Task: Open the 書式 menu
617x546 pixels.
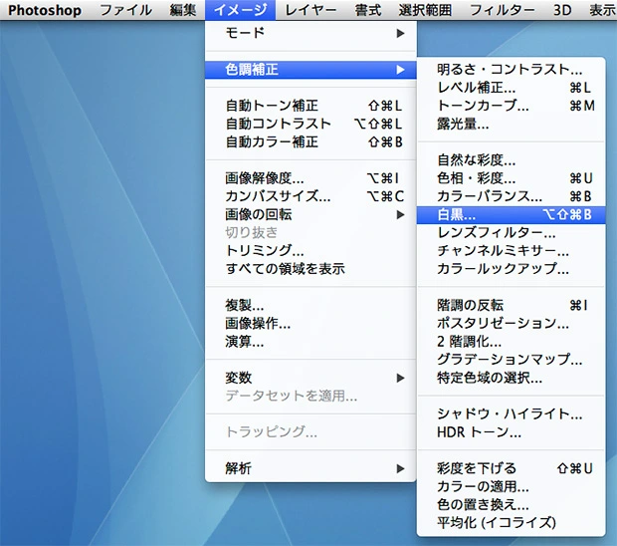Action: coord(367,10)
